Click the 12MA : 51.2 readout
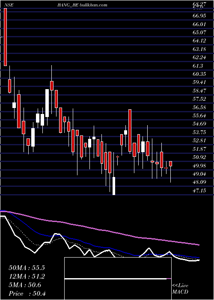 (x=27, y=277)
